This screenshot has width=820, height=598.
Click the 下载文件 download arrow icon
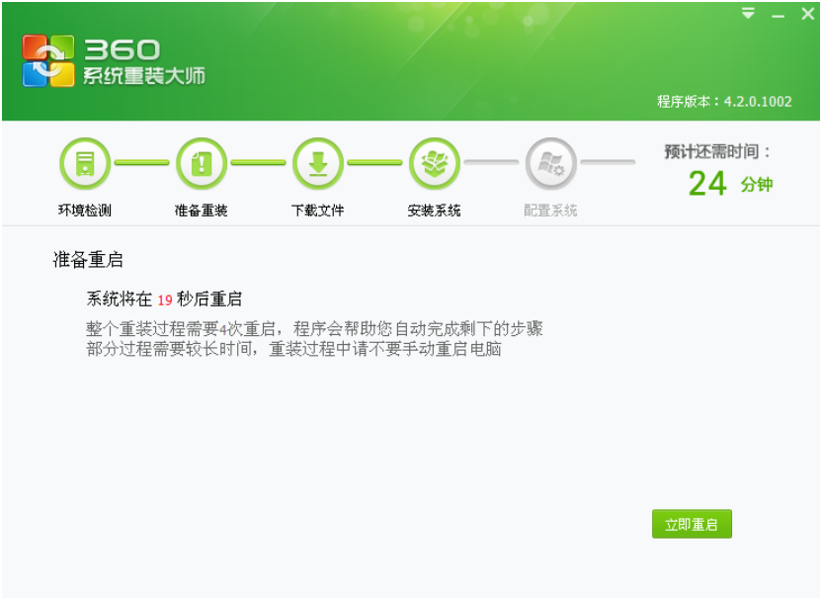(x=318, y=163)
